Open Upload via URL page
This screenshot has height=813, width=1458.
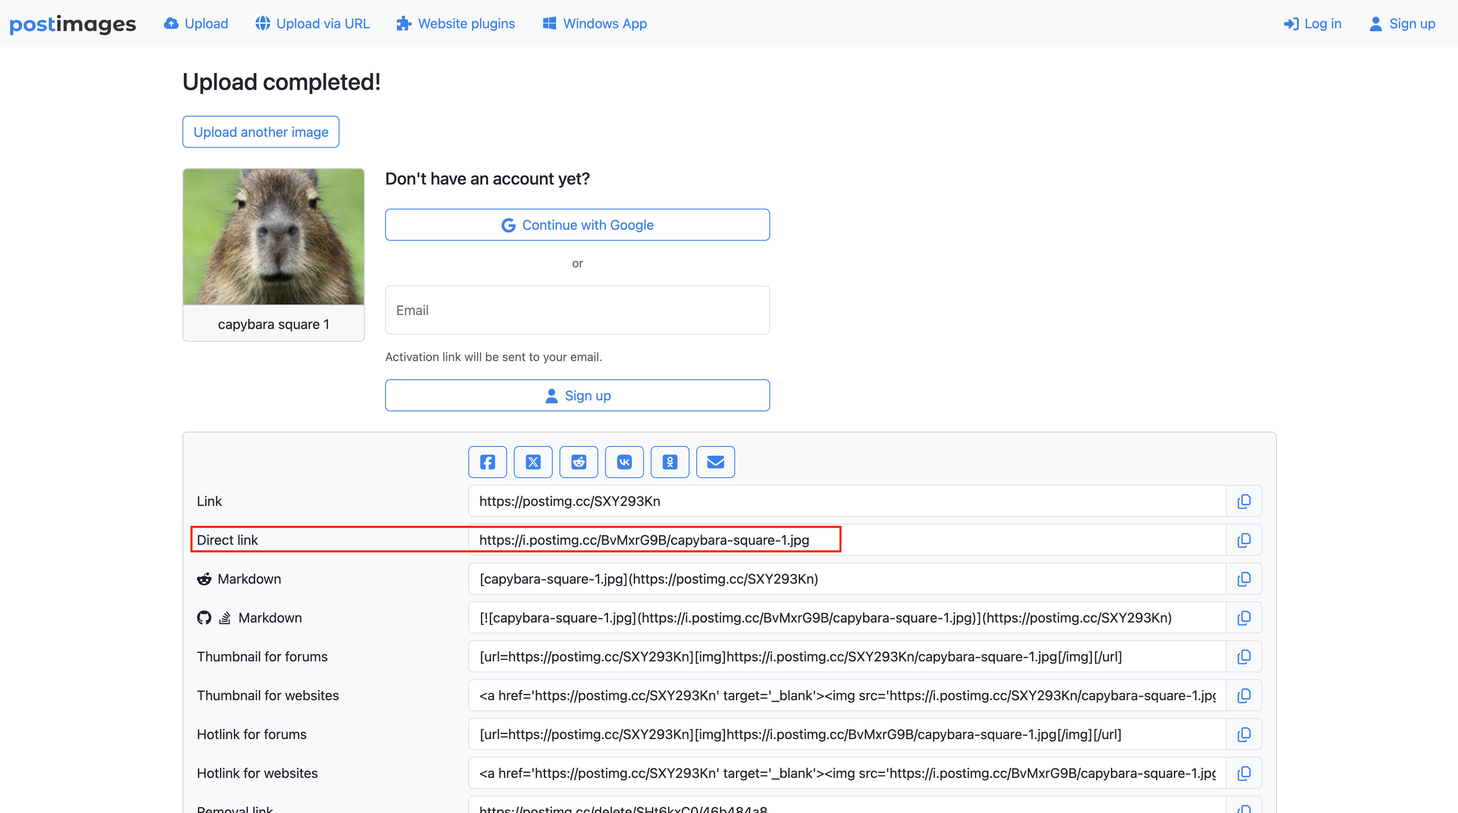[312, 24]
